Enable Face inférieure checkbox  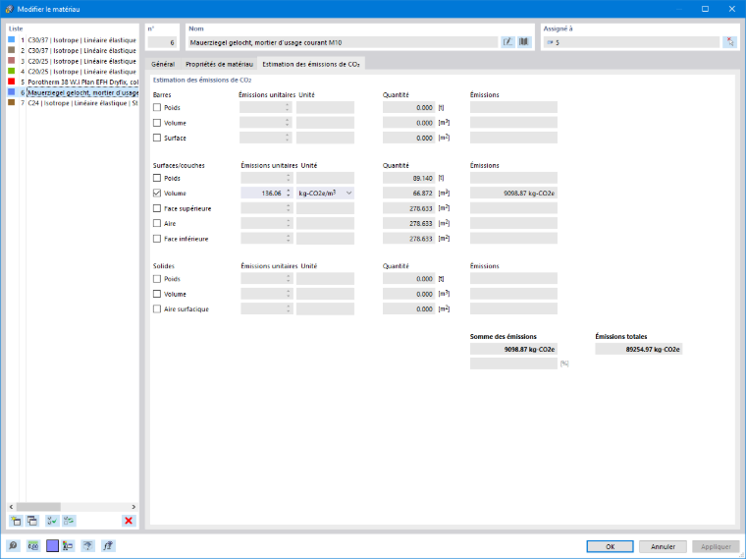(157, 239)
